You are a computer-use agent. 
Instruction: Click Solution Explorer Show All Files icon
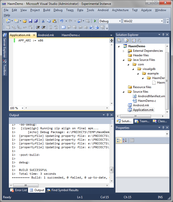[126, 40]
